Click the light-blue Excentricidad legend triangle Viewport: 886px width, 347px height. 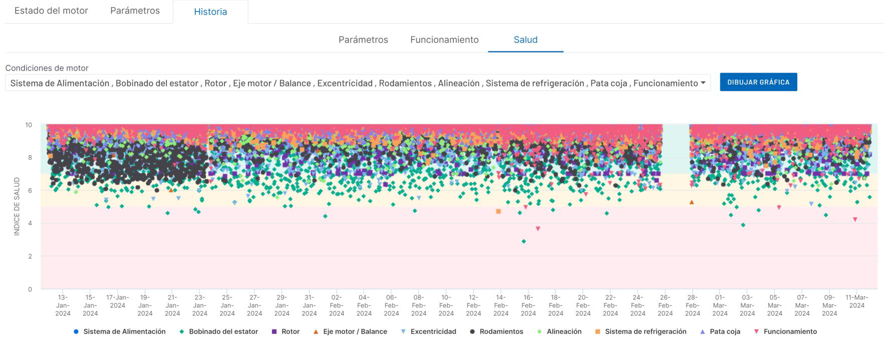click(x=403, y=331)
